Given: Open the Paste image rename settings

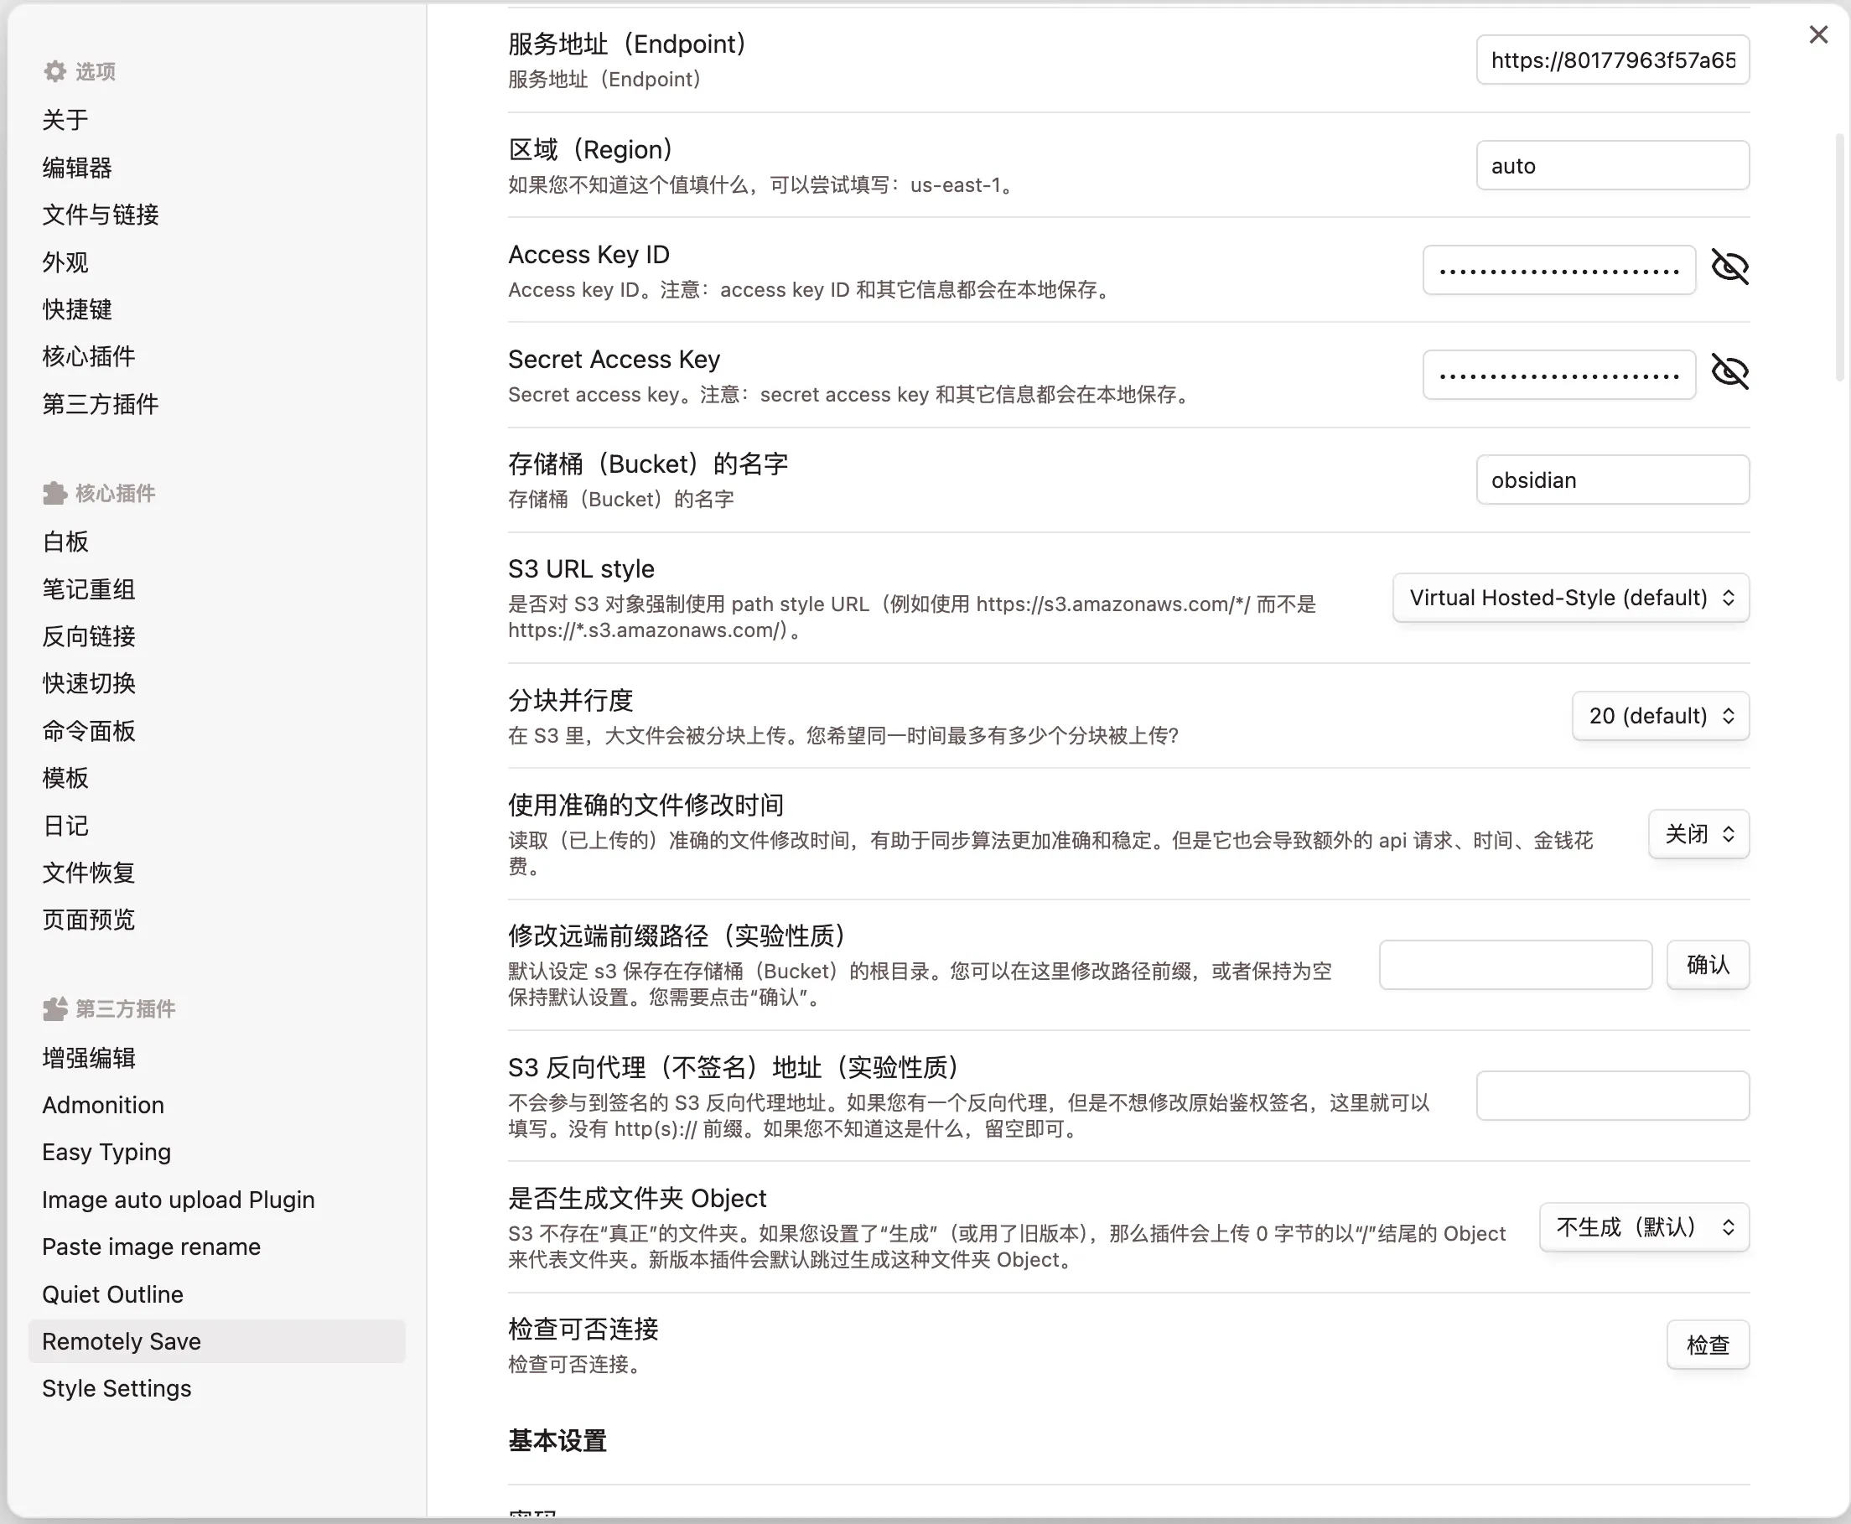Looking at the screenshot, I should 217,1247.
